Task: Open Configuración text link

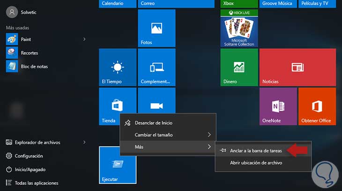Action: click(x=29, y=156)
